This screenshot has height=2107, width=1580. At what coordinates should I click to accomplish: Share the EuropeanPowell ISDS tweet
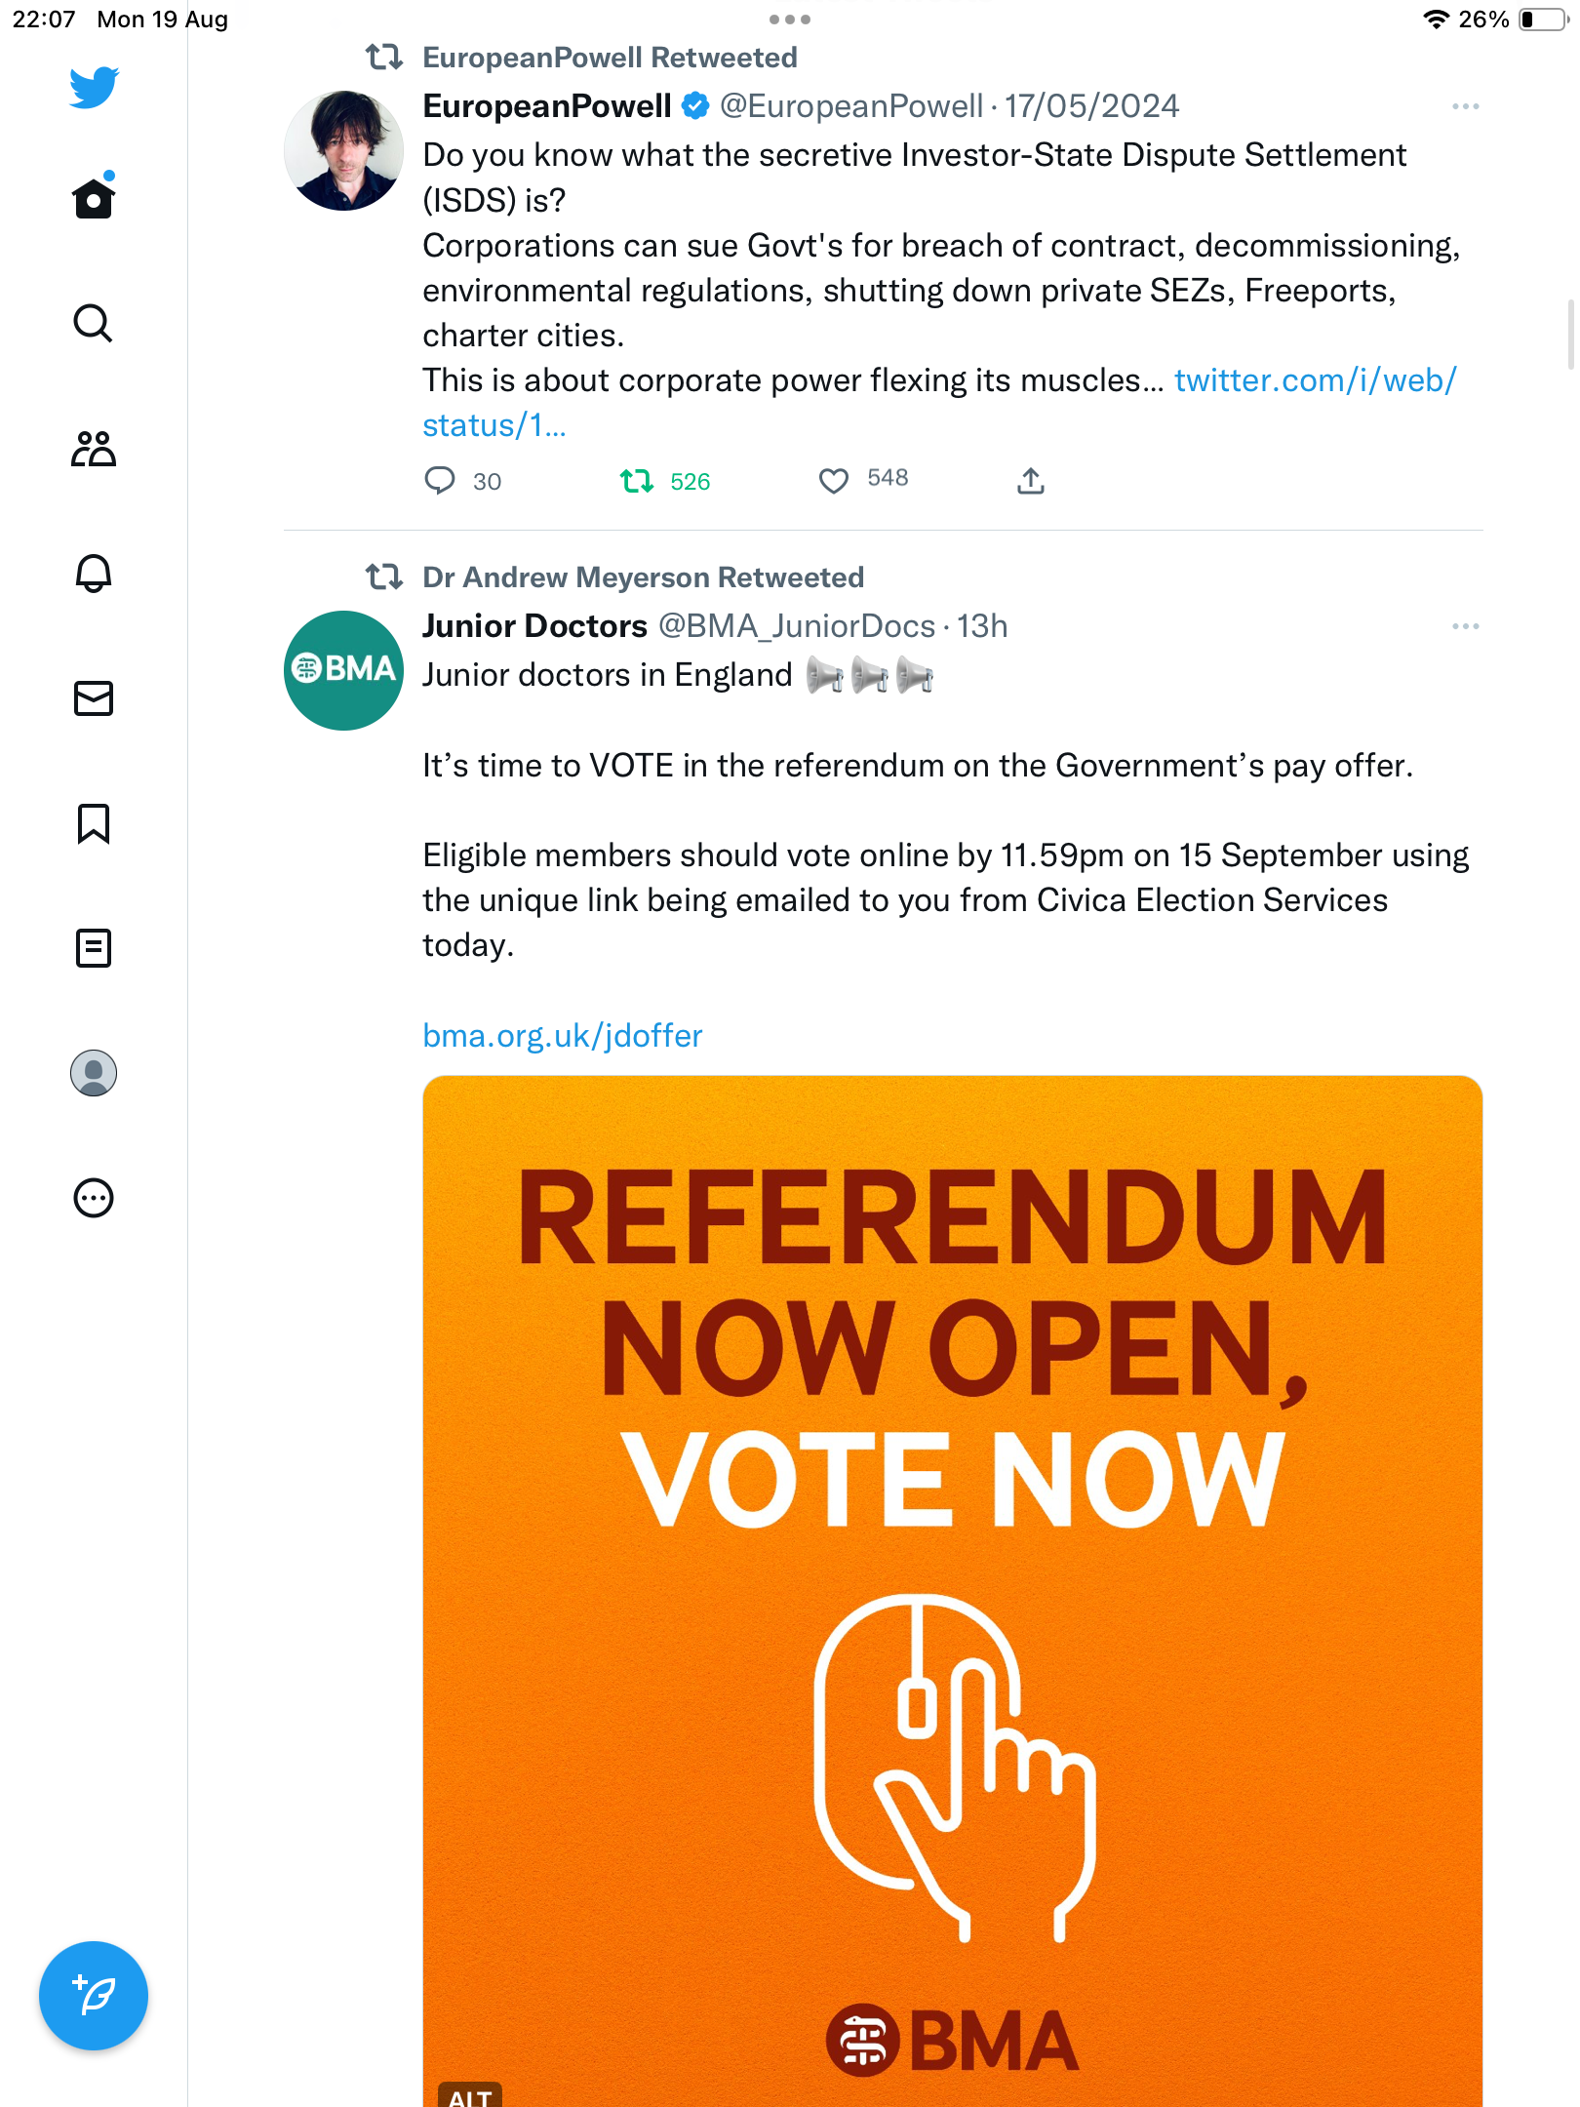click(x=1031, y=481)
